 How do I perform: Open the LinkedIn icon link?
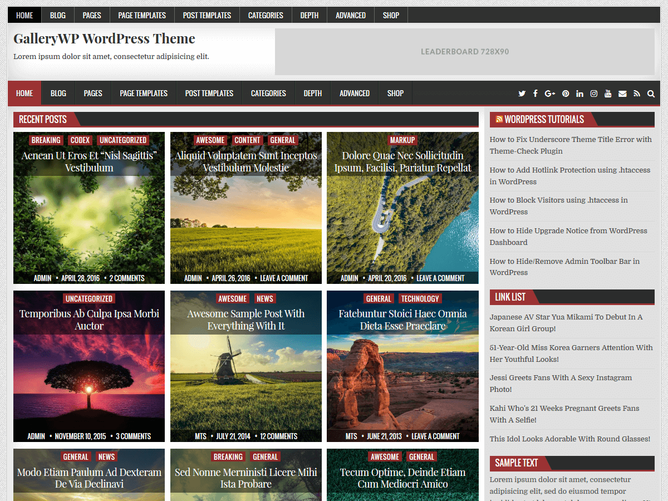pos(579,94)
